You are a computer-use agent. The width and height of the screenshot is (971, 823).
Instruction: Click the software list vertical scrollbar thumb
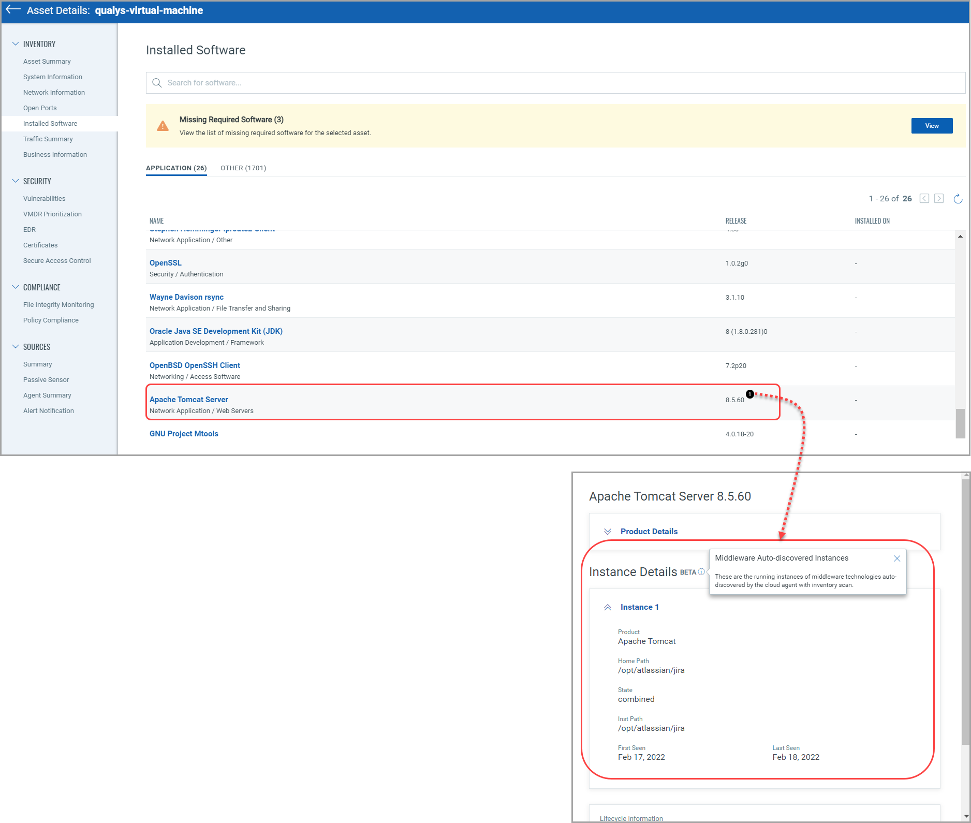pyautogui.click(x=960, y=423)
